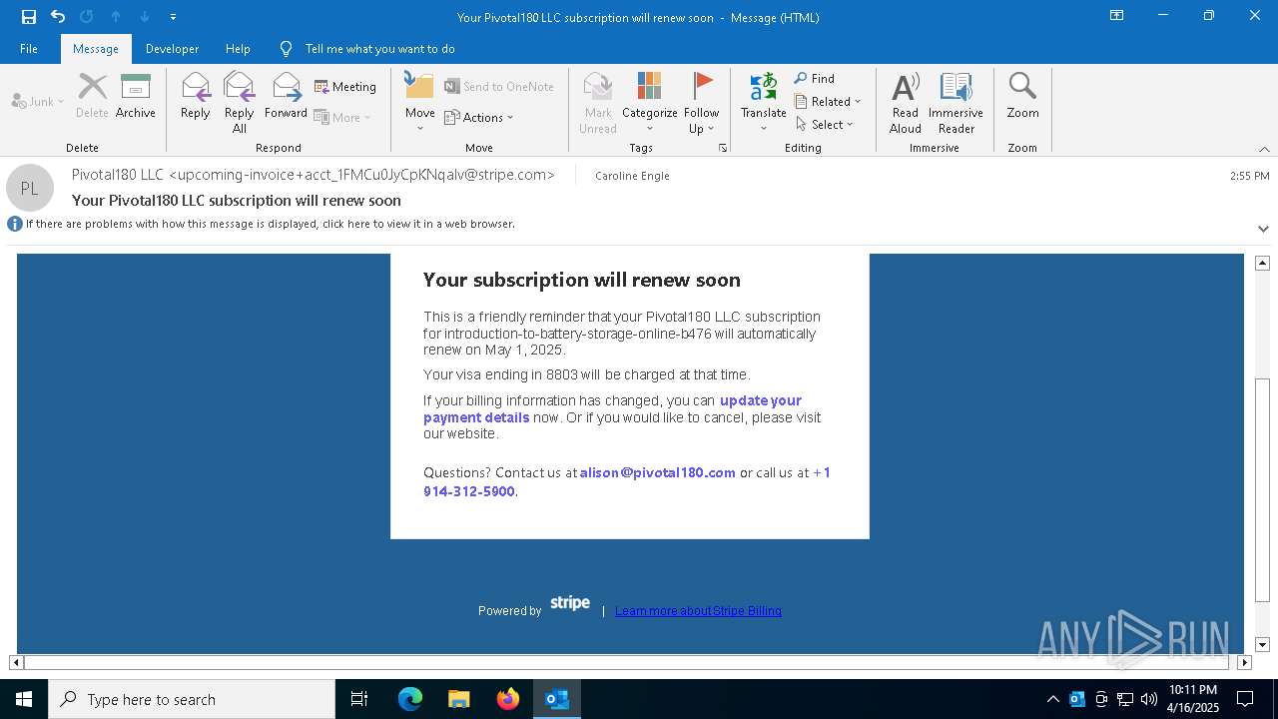1278x719 pixels.
Task: Start Read Aloud
Action: (906, 102)
